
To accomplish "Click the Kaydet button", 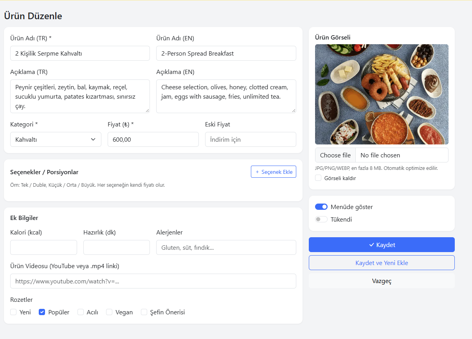I will pyautogui.click(x=382, y=245).
